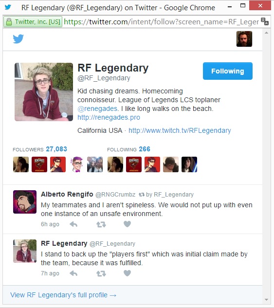Visit the http://renegades.pro link
The height and width of the screenshot is (308, 274).
[x=109, y=117]
